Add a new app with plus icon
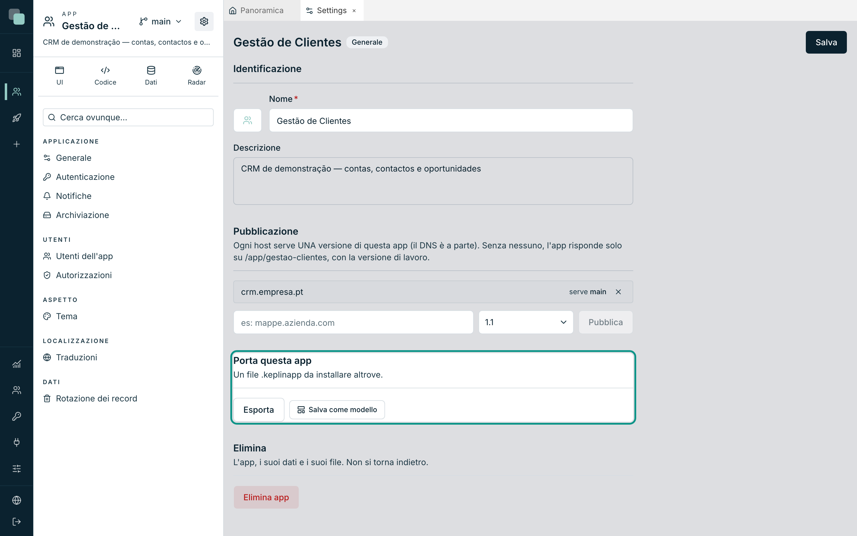 click(17, 144)
